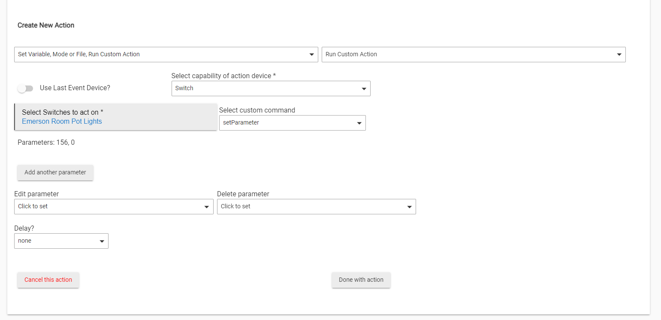This screenshot has width=661, height=320.
Task: Click the 'Select capability of action device *' label
Action: coord(223,76)
